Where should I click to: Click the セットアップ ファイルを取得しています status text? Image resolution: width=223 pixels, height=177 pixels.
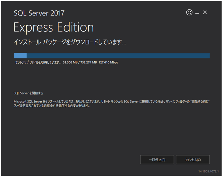tap(38, 62)
